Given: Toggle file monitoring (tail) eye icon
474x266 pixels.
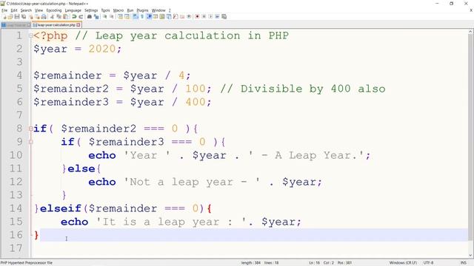Looking at the screenshot, I should tap(189, 16).
